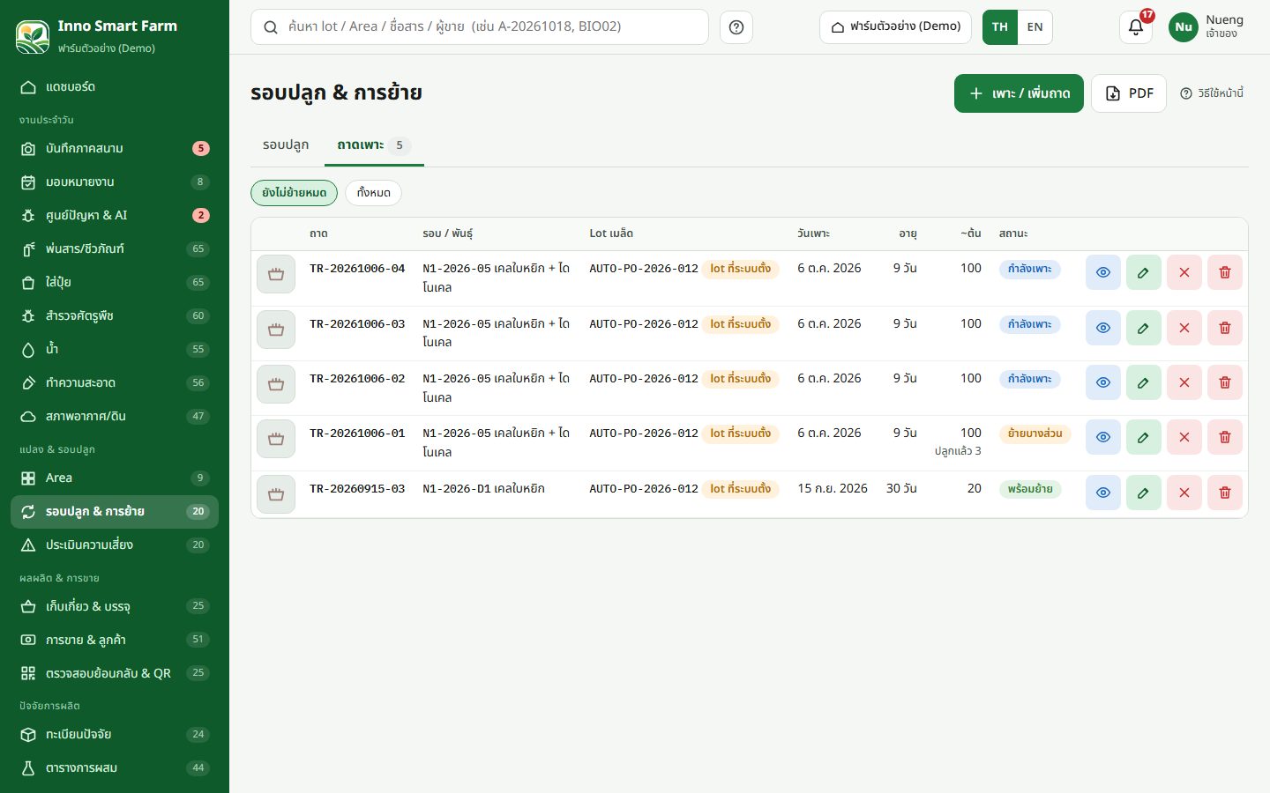The height and width of the screenshot is (793, 1270).
Task: Delete tray TR-20260915-03 with trash icon
Action: [x=1224, y=493]
